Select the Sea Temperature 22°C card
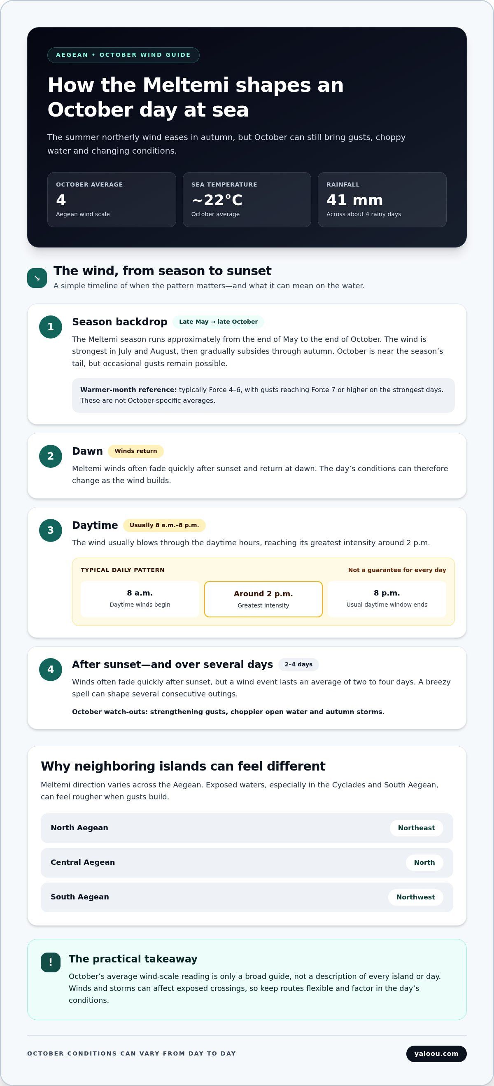Screen dimensions: 494x1086 (247, 199)
